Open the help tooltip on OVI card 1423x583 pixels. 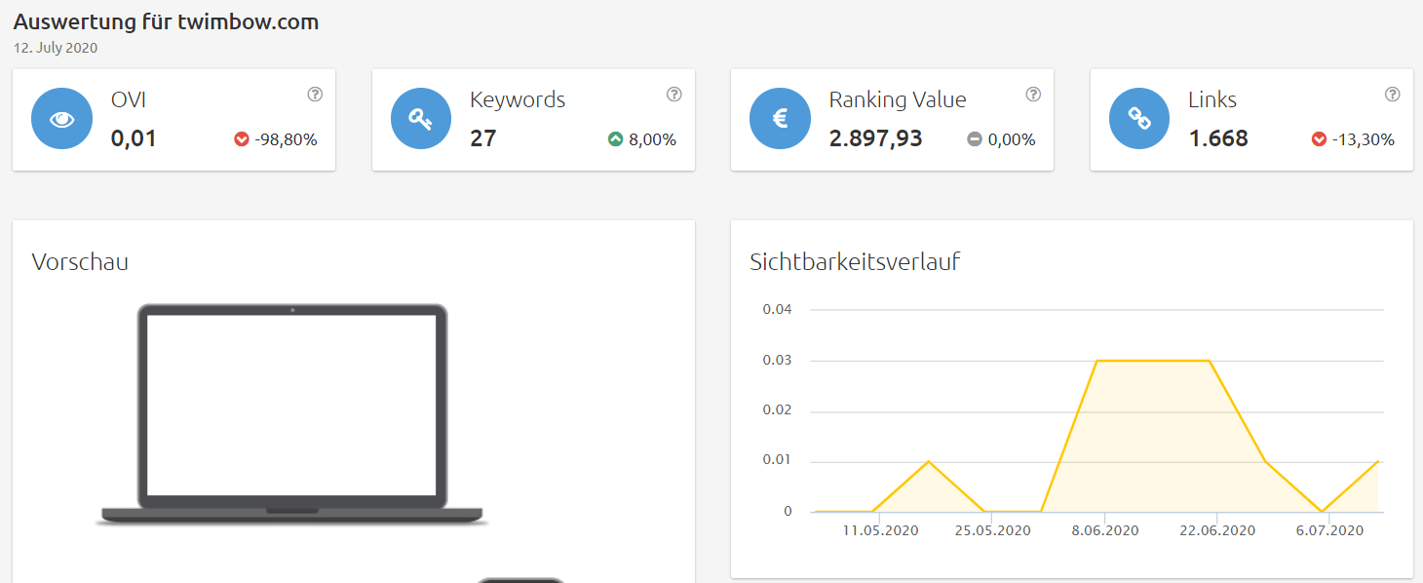tap(315, 95)
